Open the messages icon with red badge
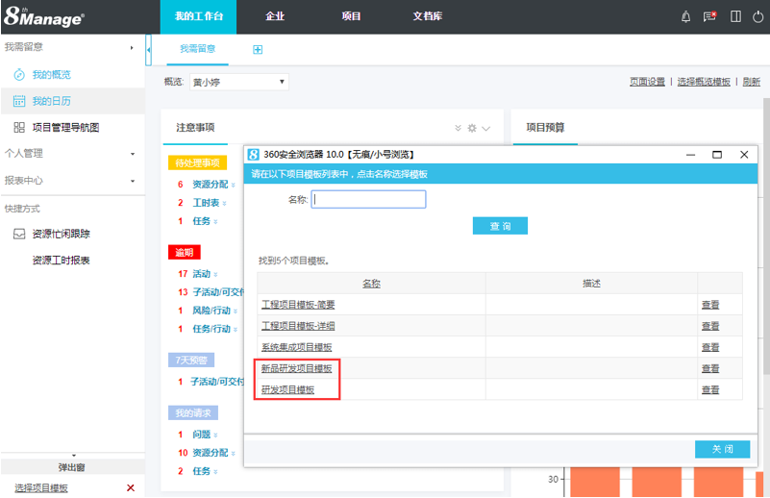 coord(710,16)
